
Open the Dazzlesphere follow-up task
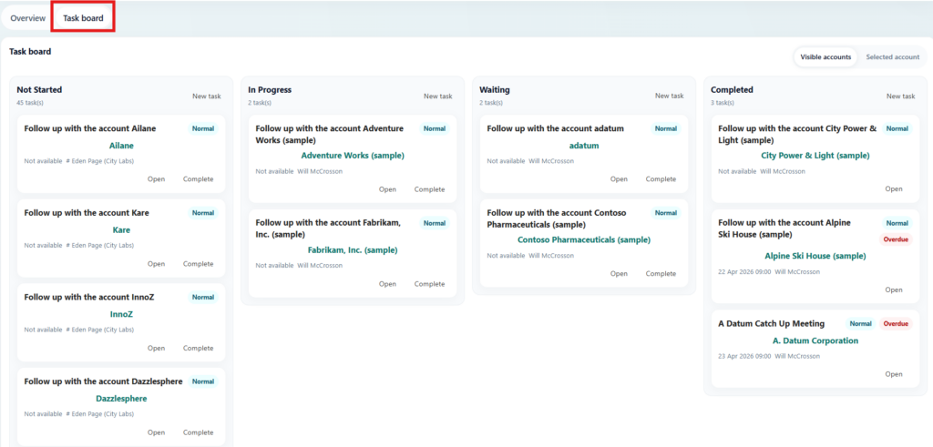(156, 432)
